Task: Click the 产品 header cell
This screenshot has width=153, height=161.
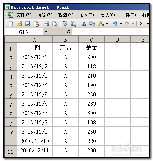Action: (65, 47)
